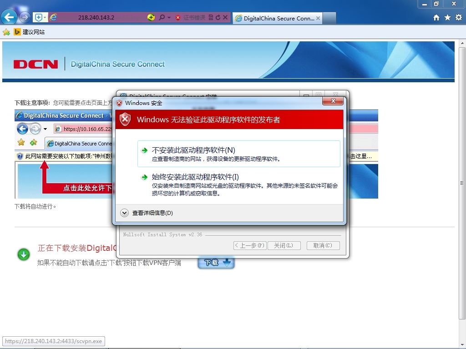Click the Nullsoft Install System v2.36 label
Viewport: 466px width, 349px height.
pos(162,235)
